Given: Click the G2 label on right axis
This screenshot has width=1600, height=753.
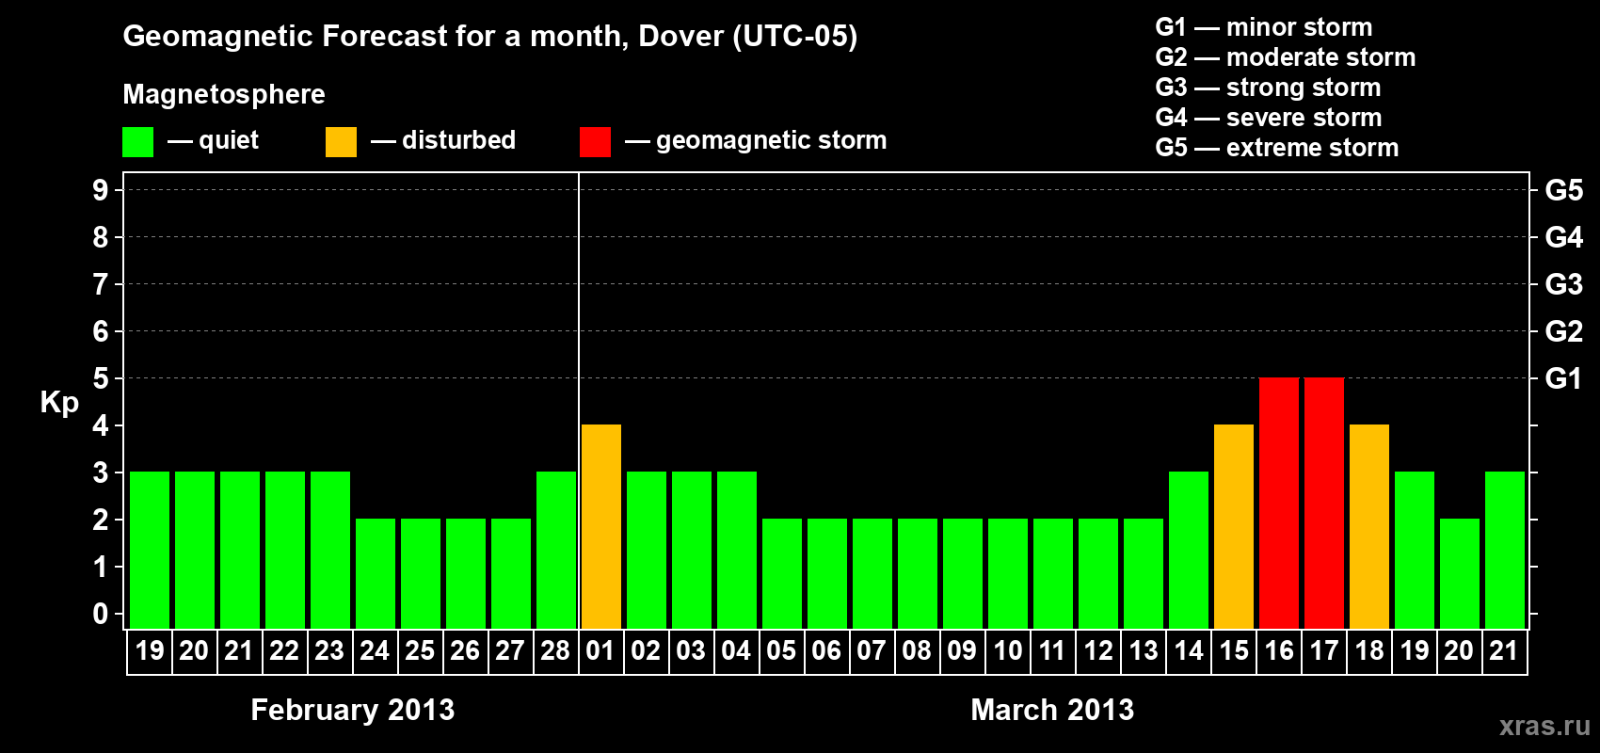Looking at the screenshot, I should click(1564, 331).
